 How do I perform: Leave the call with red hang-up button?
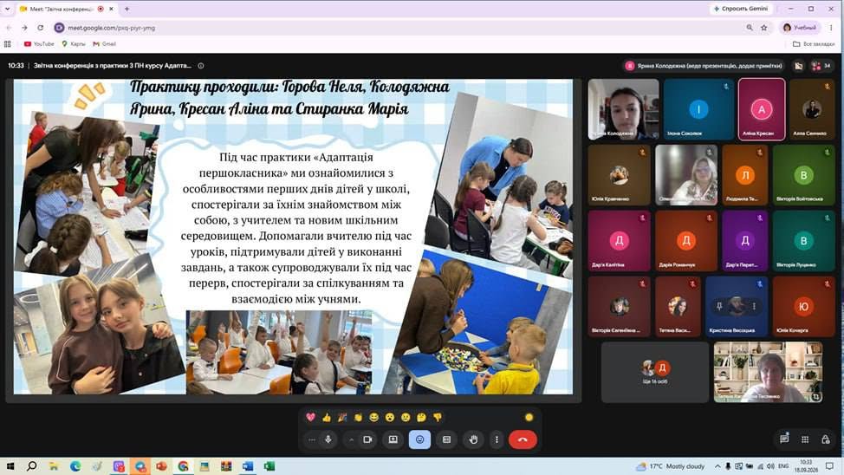(523, 439)
